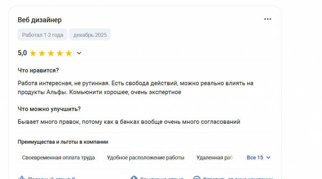Expand the 5,0 rating details chevron
Screen dimensions: 322x179
(79, 53)
